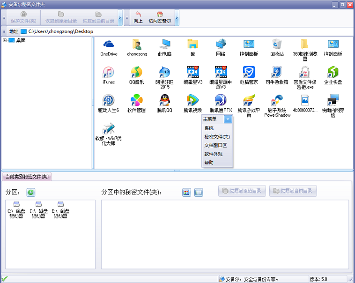Select the QQ音乐 shortcut
The image size is (355, 283).
pos(137,75)
